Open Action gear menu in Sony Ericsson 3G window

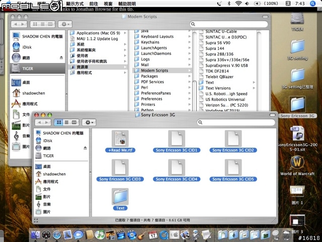pos(89,123)
